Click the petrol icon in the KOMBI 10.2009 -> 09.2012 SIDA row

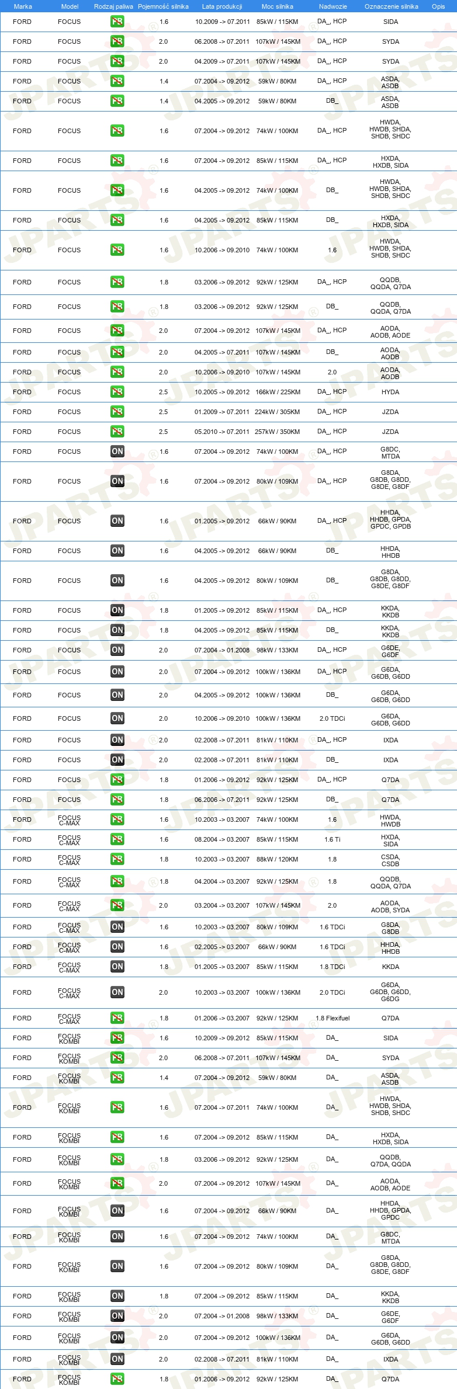click(117, 1038)
